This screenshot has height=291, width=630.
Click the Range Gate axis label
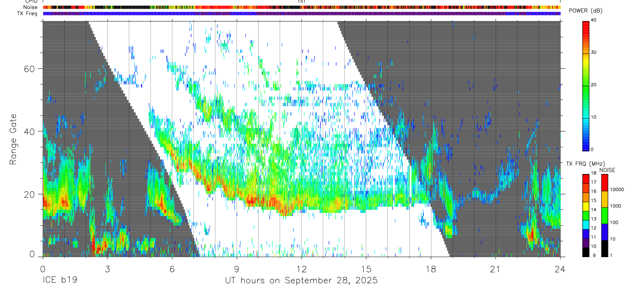pos(13,139)
